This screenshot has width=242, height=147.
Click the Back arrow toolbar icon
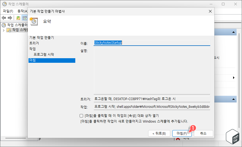coord(4,18)
